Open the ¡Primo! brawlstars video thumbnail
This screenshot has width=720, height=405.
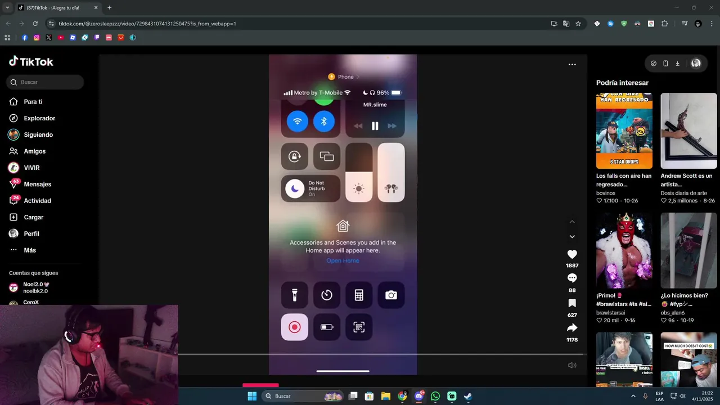click(x=624, y=250)
